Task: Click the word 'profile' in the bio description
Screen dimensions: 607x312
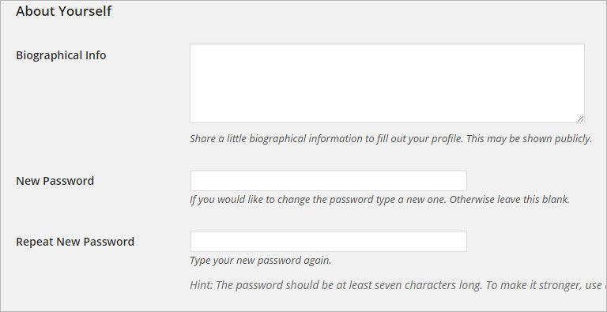Action: click(x=447, y=139)
